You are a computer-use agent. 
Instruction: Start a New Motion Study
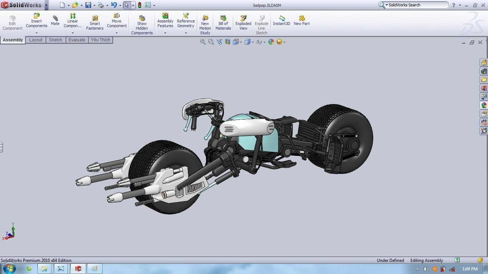coord(205,25)
